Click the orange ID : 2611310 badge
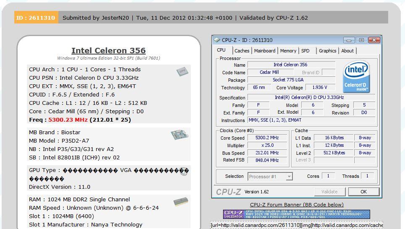This screenshot has width=405, height=229. click(x=36, y=18)
